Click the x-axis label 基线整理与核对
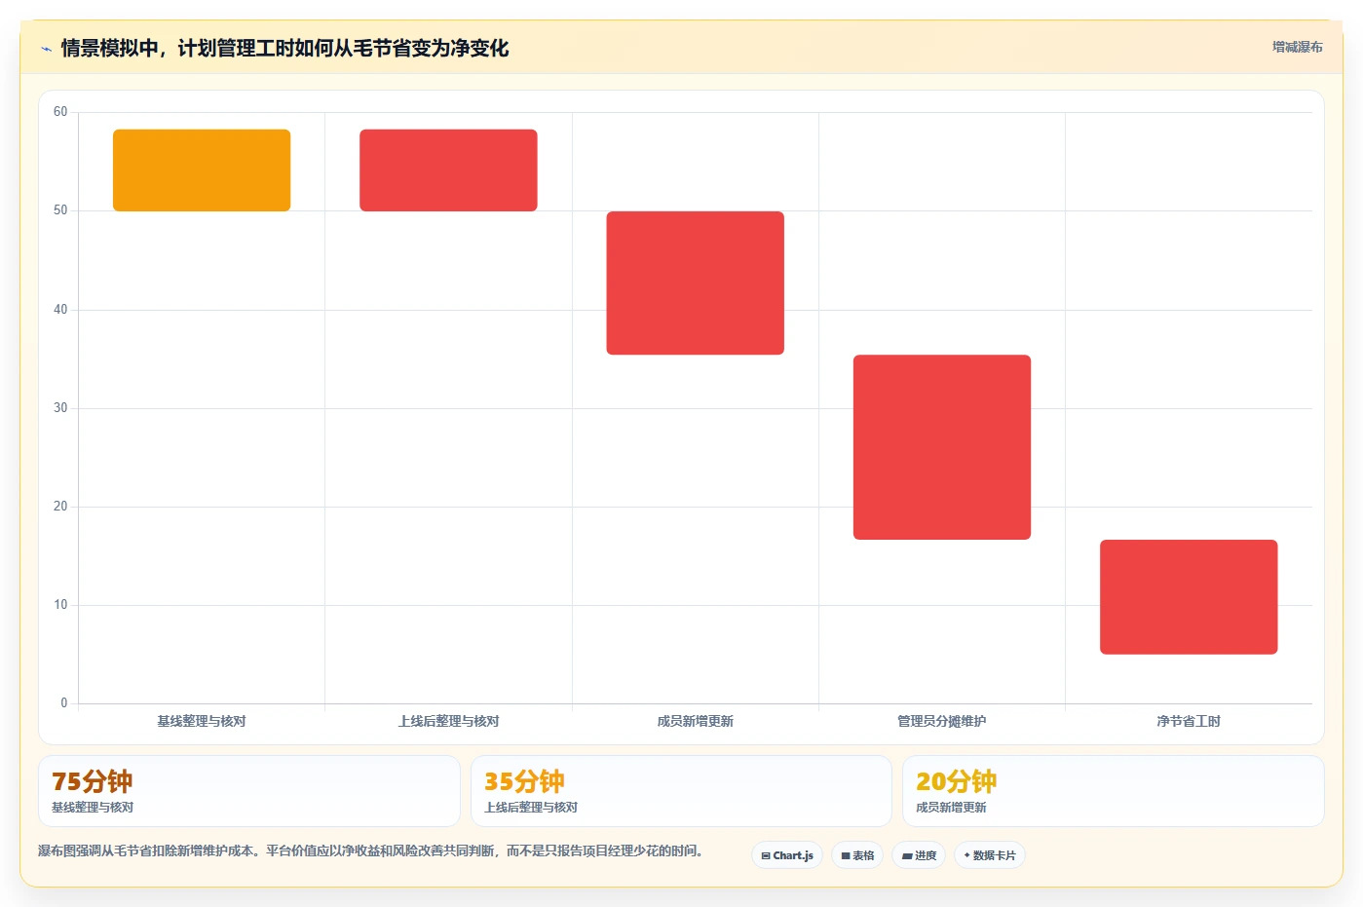 (x=202, y=722)
